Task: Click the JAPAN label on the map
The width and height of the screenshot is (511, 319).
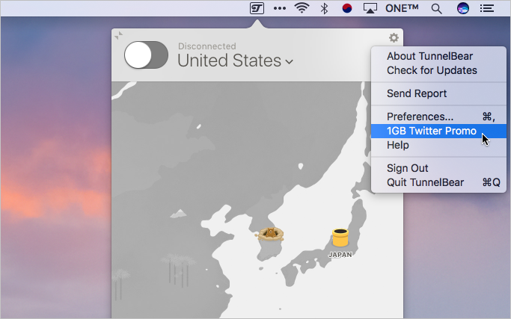Action: (340, 255)
